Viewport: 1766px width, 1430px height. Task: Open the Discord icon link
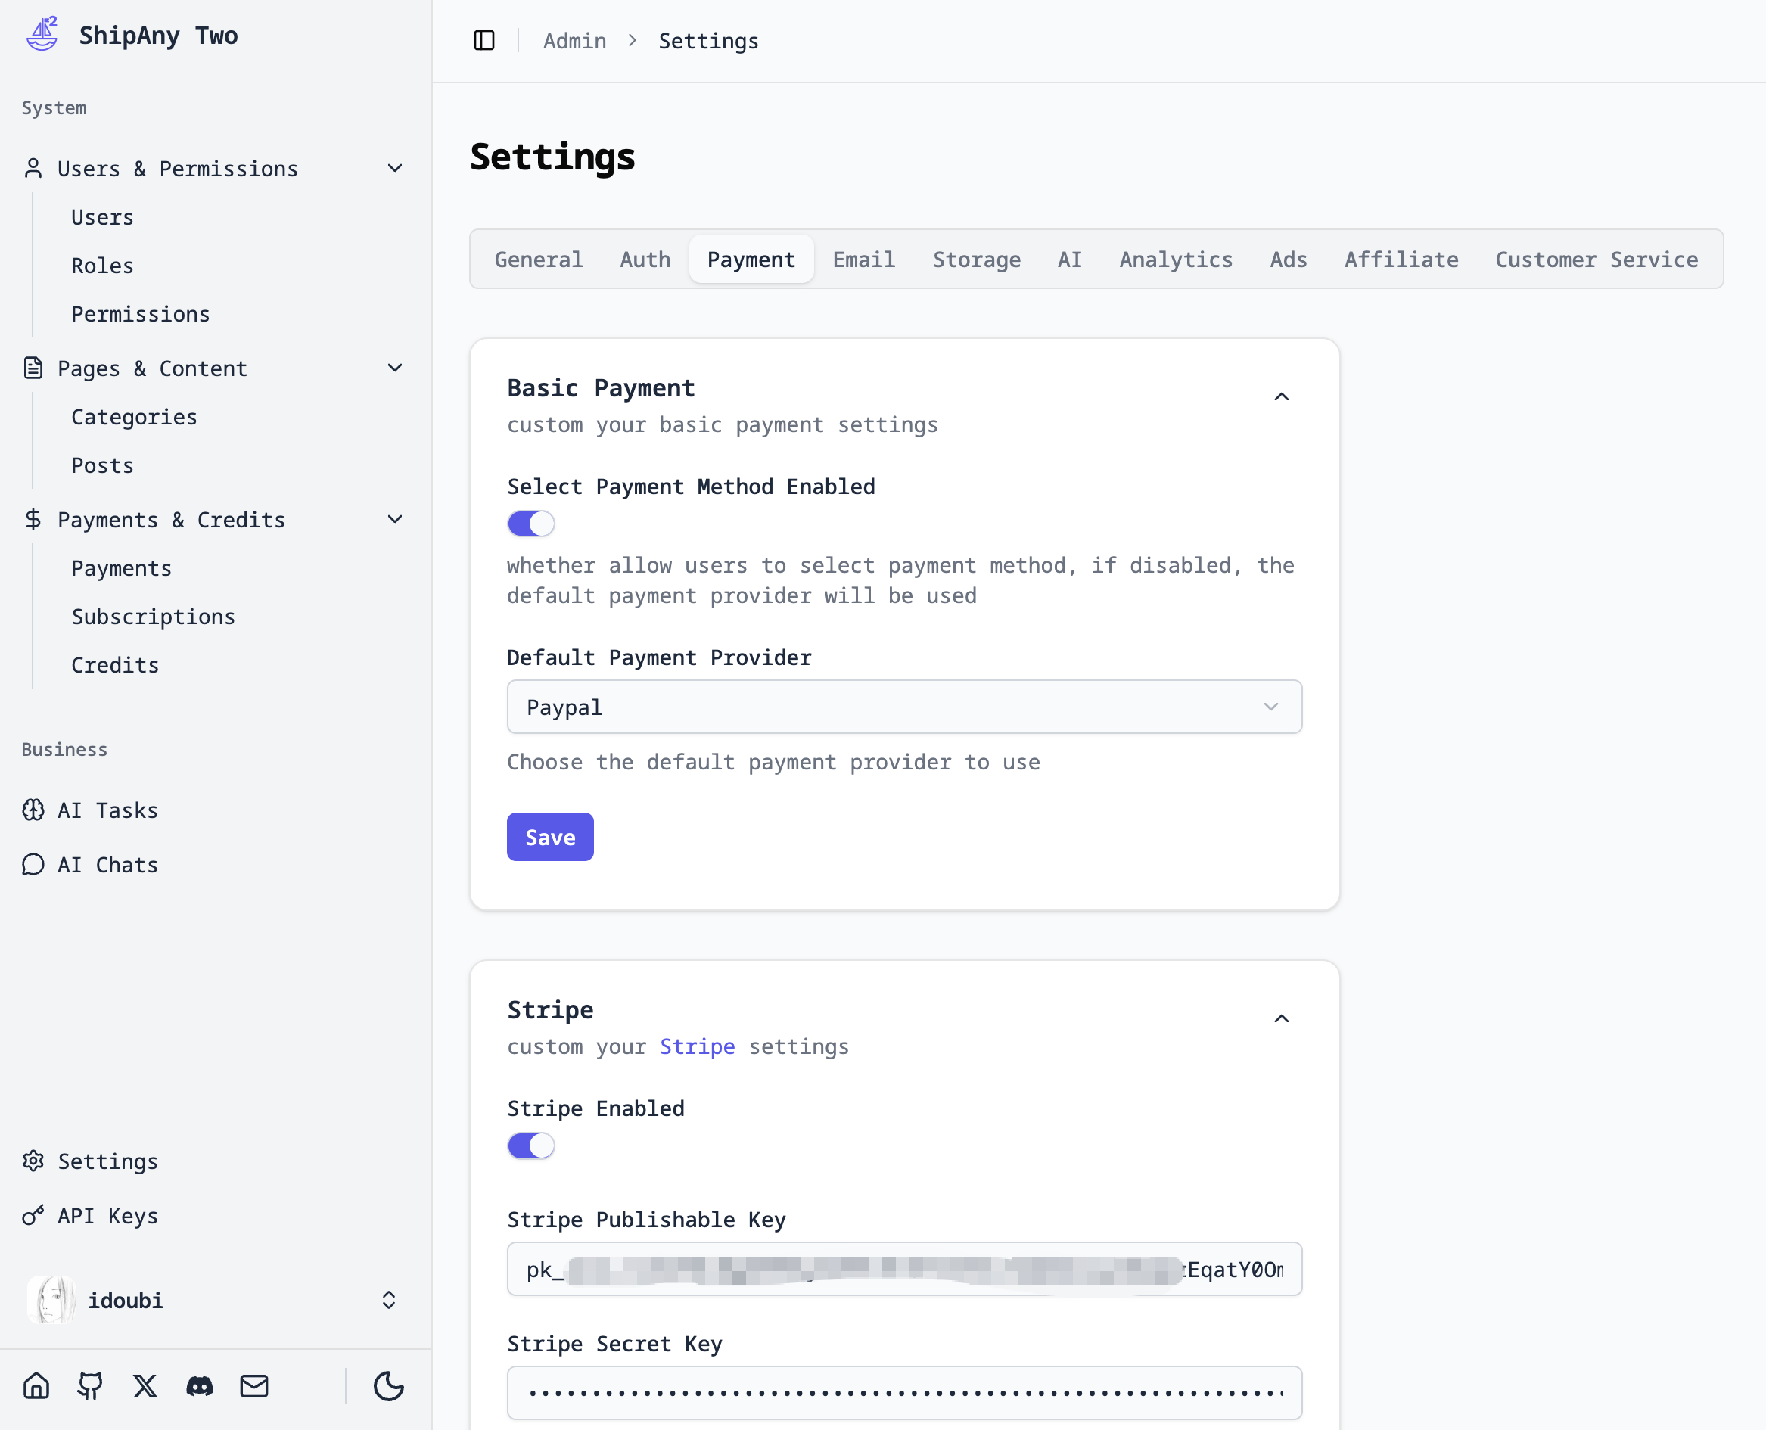[199, 1385]
